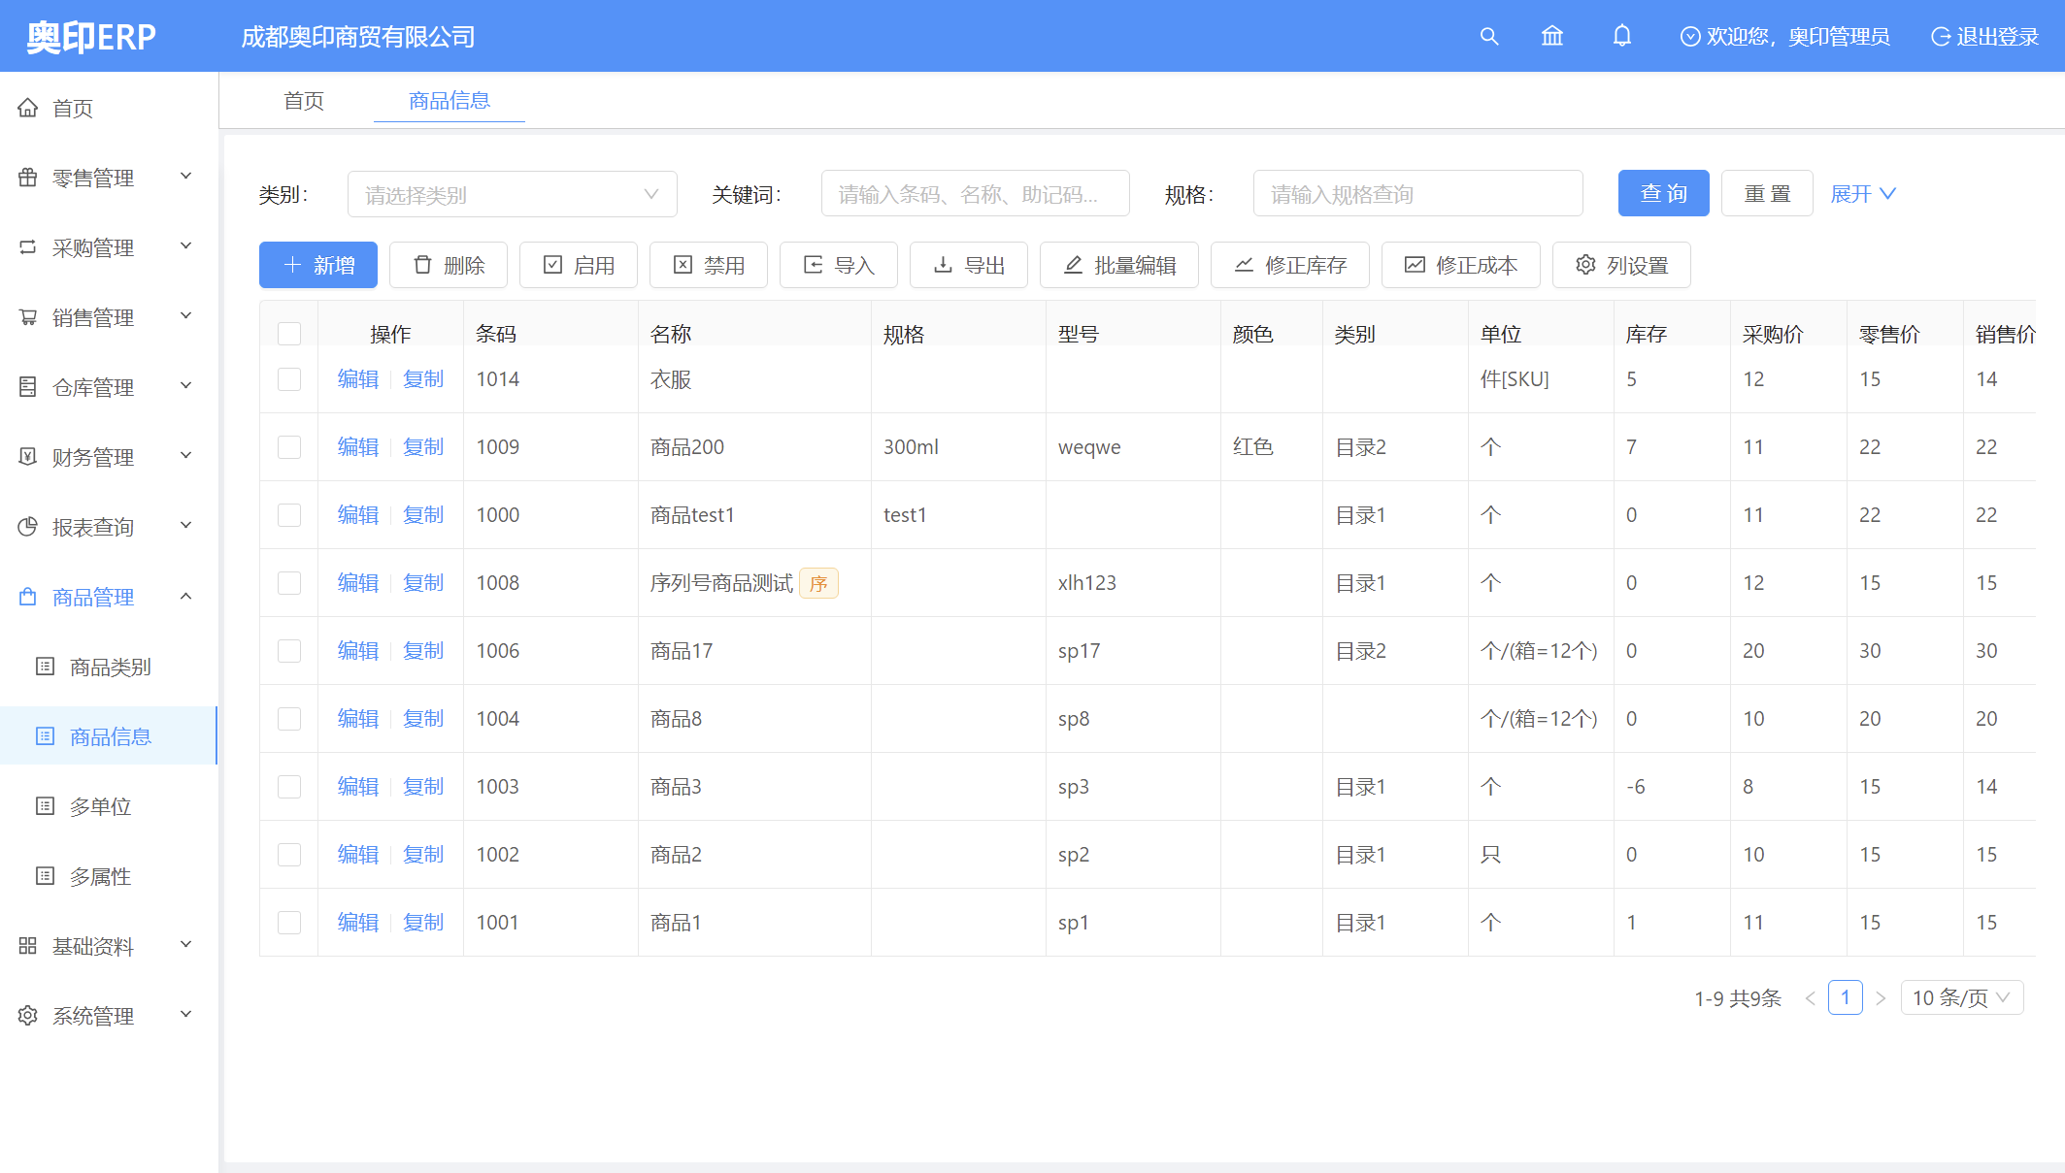
Task: Click the list icon beside 多单位
Action: 45,806
